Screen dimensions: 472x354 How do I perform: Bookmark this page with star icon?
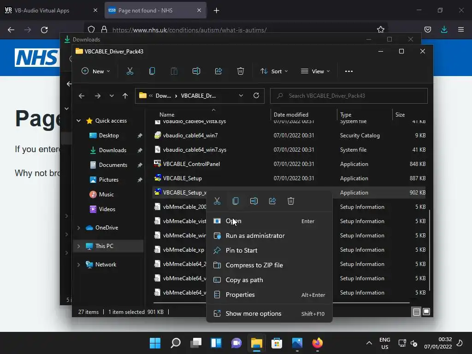[x=380, y=29]
